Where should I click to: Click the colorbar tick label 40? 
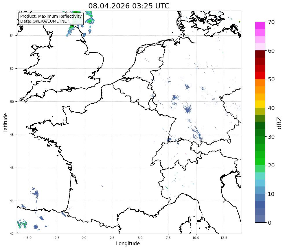pyautogui.click(x=271, y=108)
